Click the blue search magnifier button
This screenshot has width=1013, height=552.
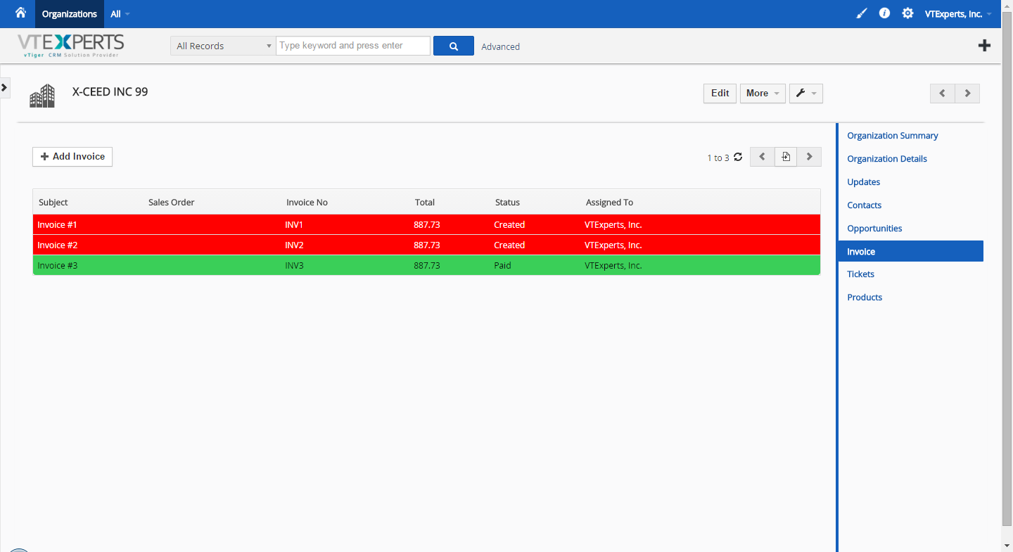pyautogui.click(x=454, y=46)
